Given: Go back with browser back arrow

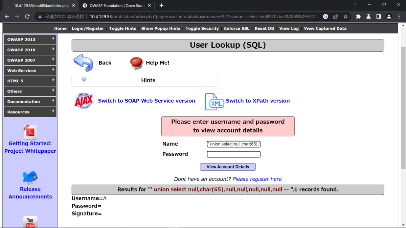Looking at the screenshot, I should (7, 16).
